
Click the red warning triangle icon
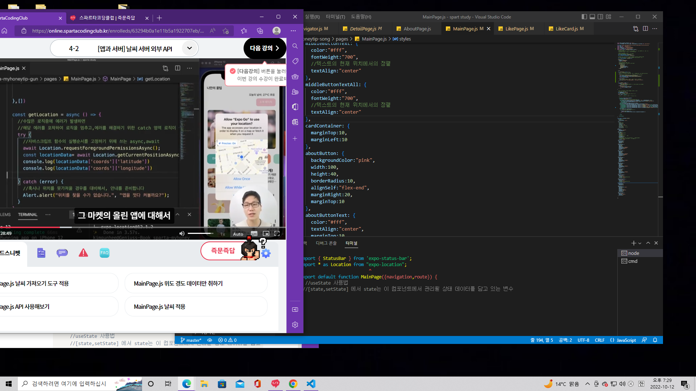click(83, 253)
